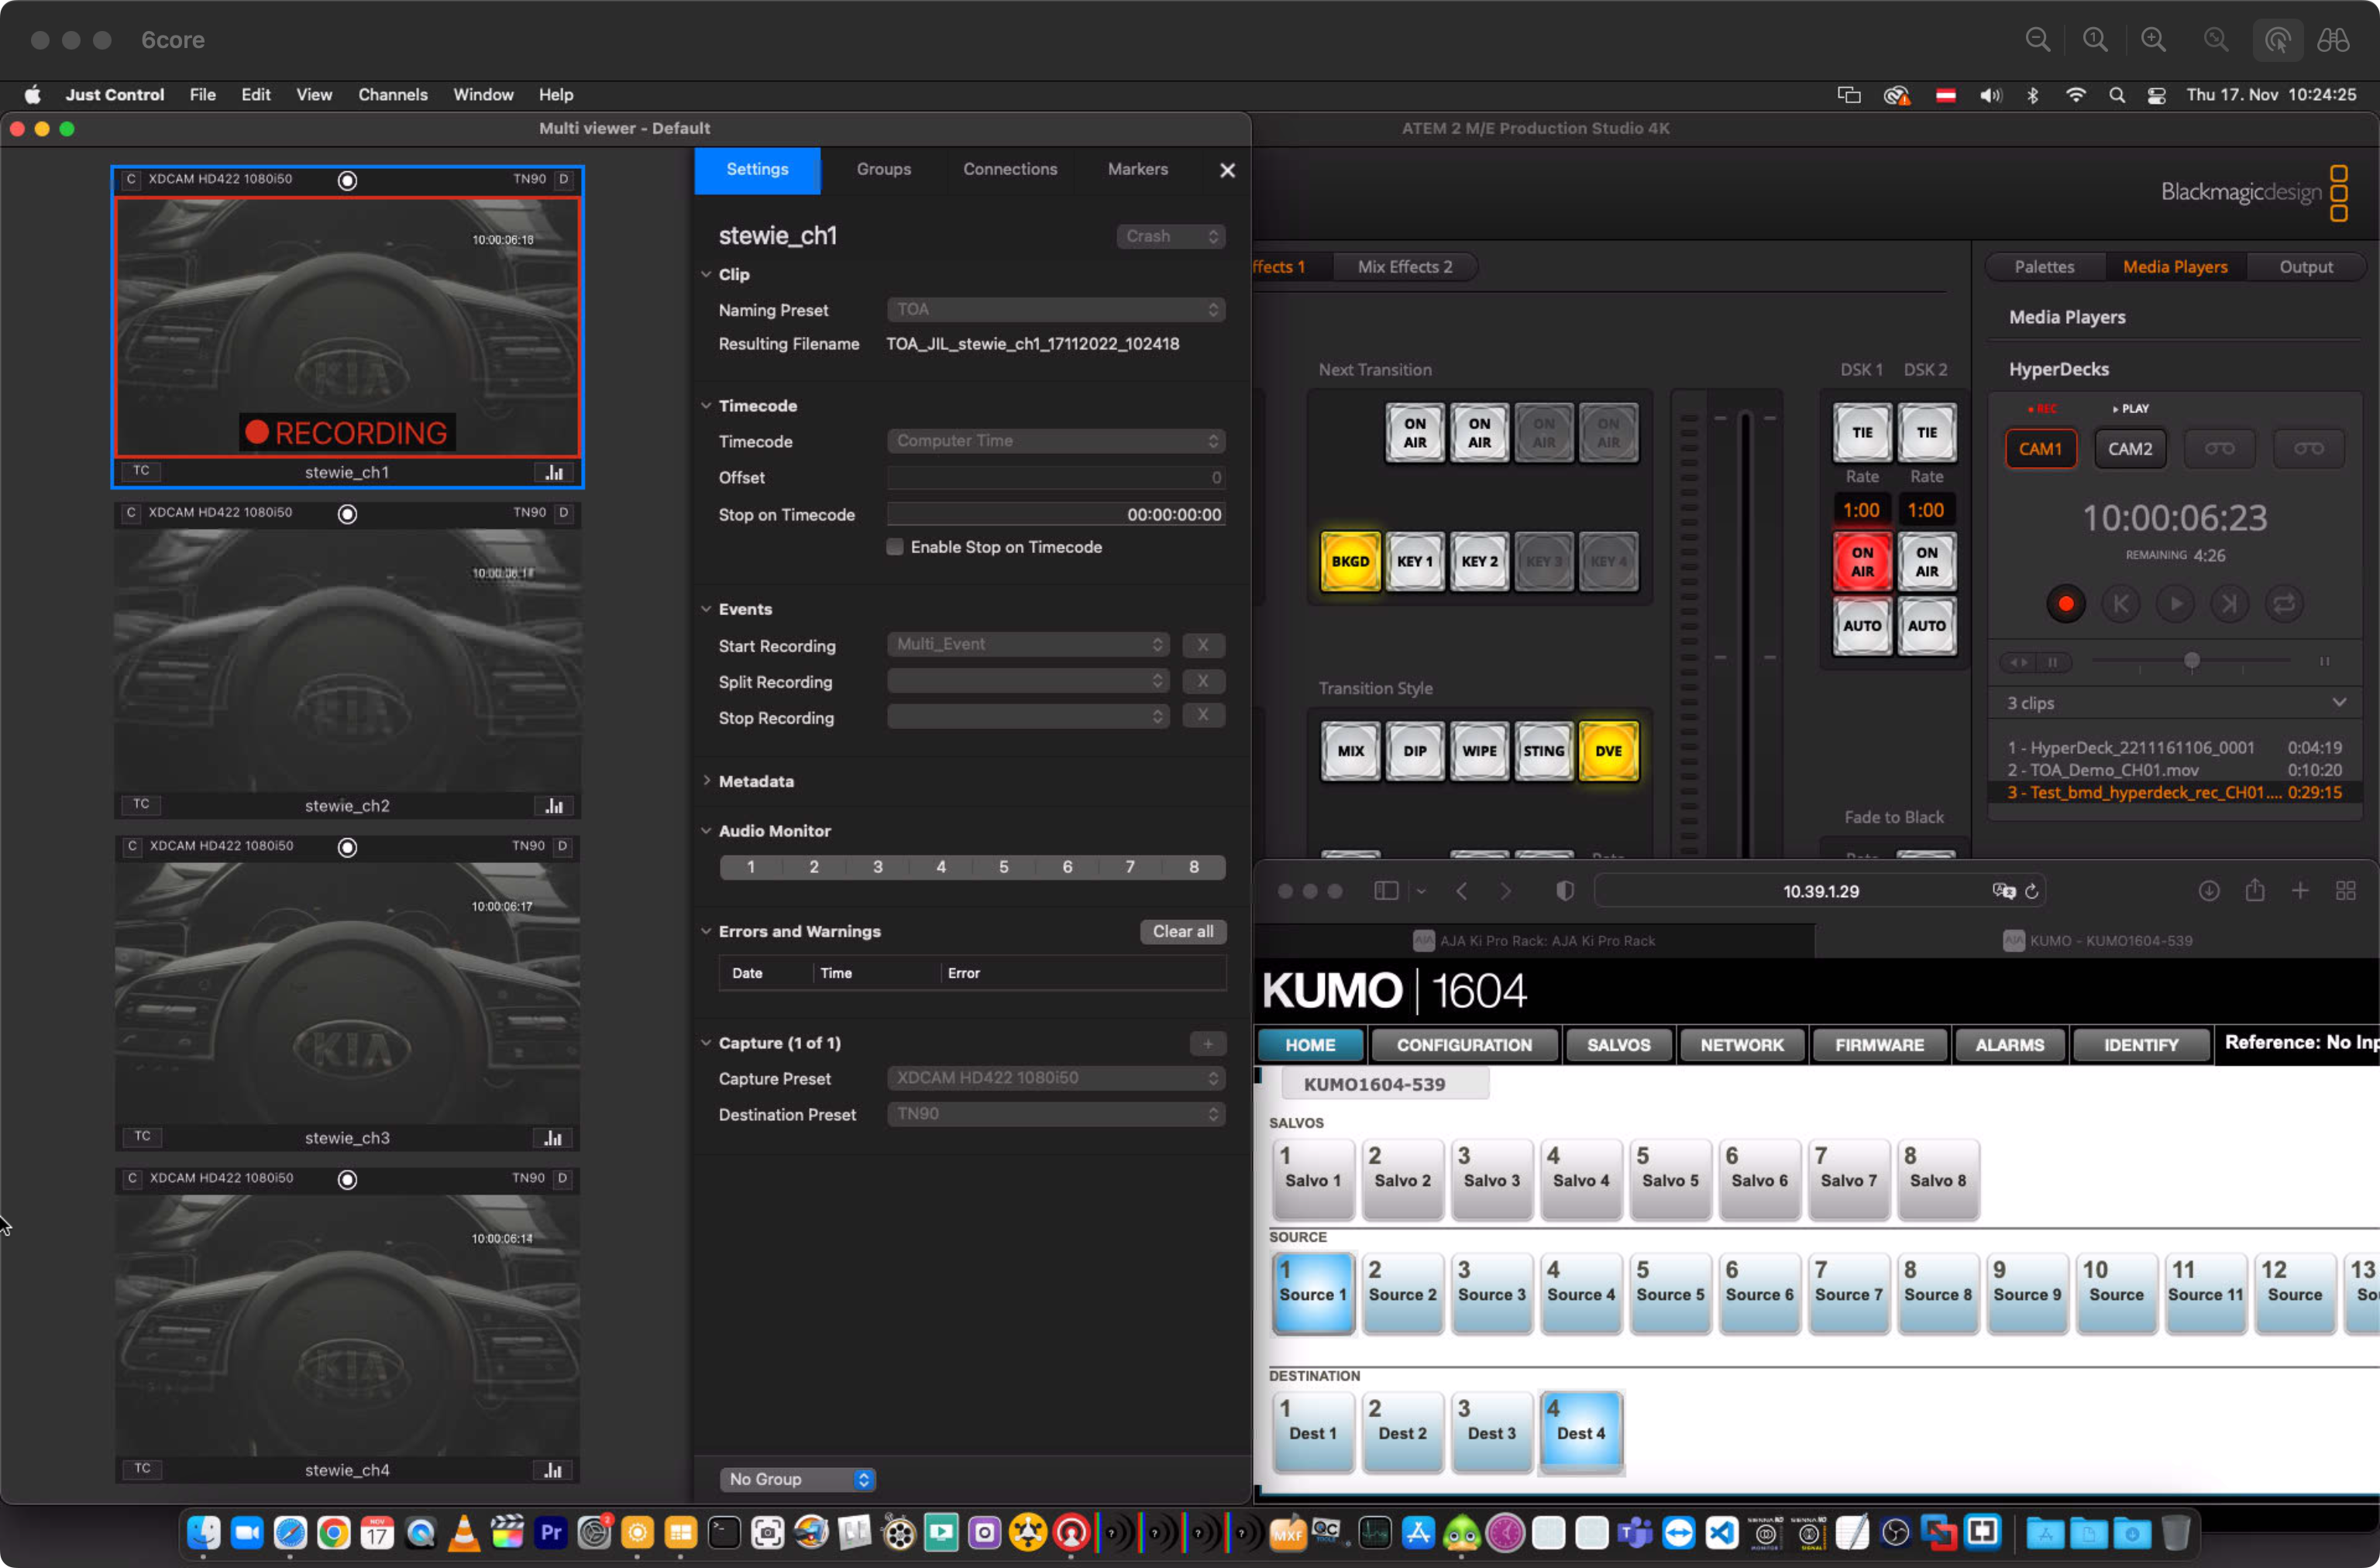Viewport: 2380px width, 1568px height.
Task: Click the HyperDeck play button
Action: pos(2175,604)
